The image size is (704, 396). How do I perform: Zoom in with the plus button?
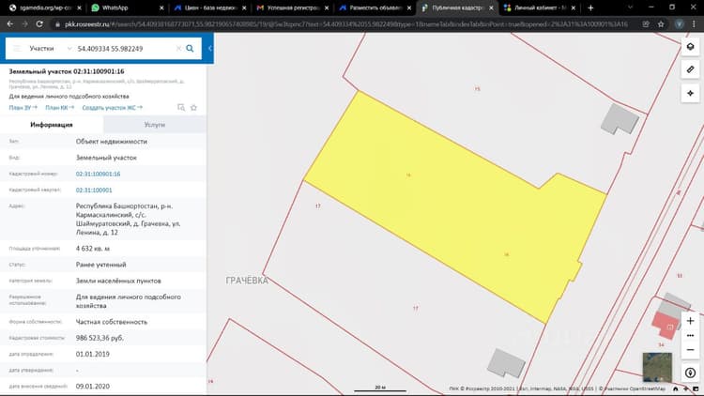tap(690, 321)
